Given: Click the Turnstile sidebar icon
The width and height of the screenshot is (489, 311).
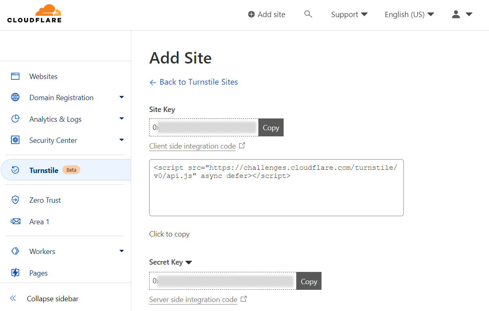Looking at the screenshot, I should [15, 170].
